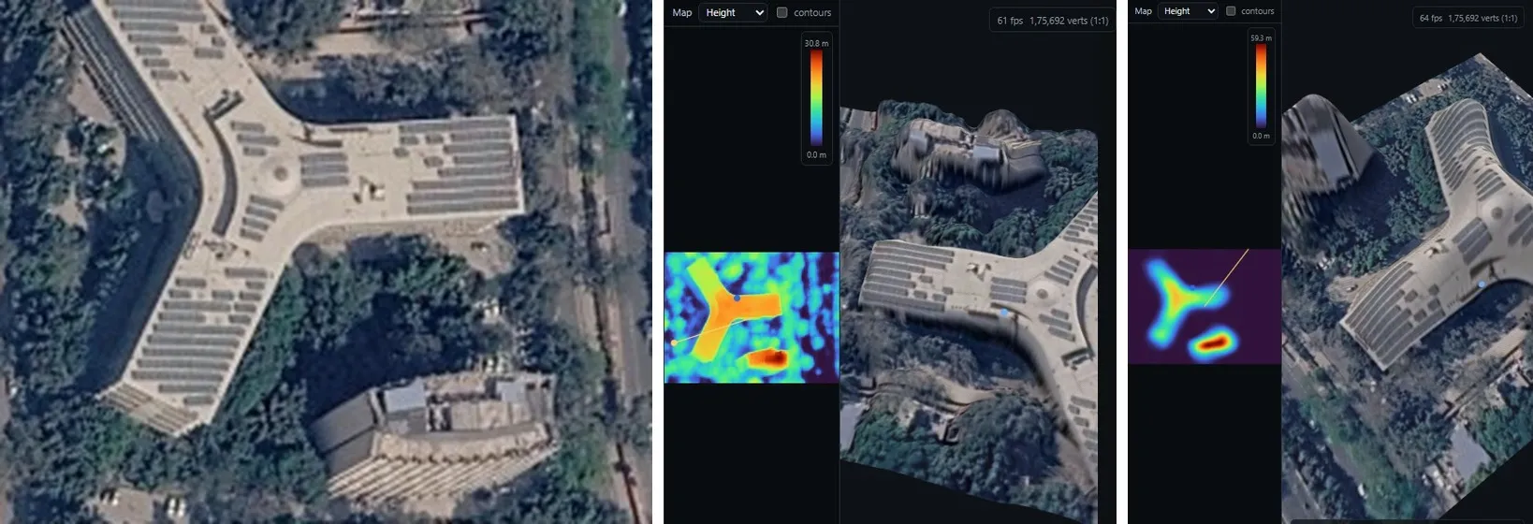
Task: Click the '61 fps 1,75,692 verts' status readout
Action: [1052, 21]
